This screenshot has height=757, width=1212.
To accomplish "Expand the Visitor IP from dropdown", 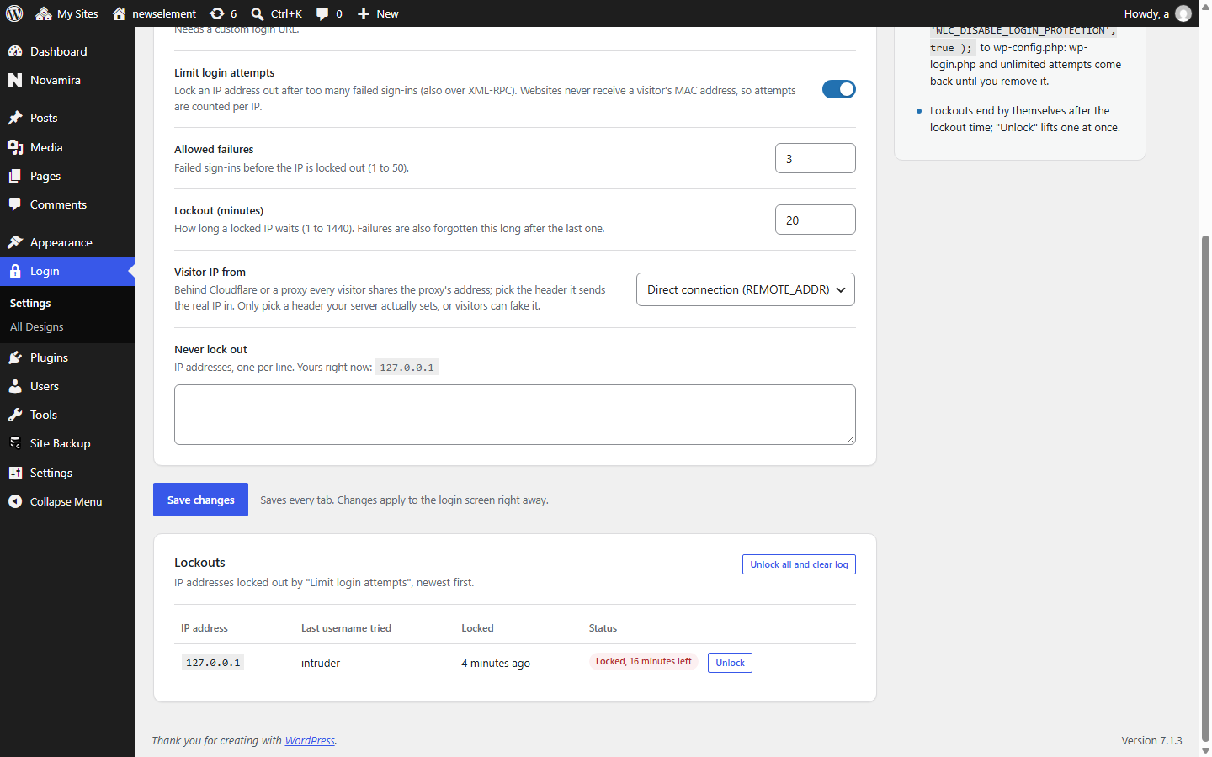I will [x=746, y=289].
